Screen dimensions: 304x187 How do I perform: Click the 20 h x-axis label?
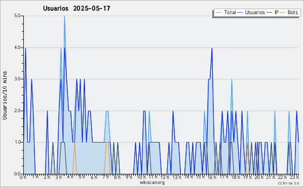coord(259,177)
